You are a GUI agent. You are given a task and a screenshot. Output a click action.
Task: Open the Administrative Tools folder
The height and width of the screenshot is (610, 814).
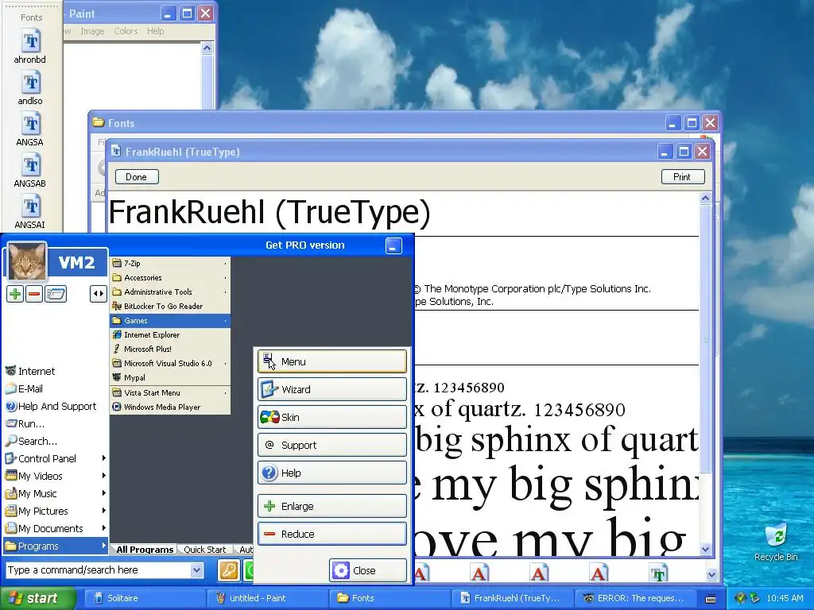click(x=170, y=292)
